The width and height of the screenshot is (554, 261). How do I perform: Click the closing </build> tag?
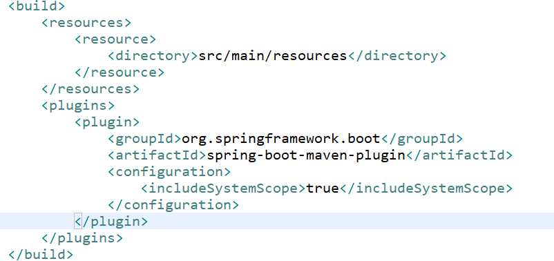[x=41, y=255]
